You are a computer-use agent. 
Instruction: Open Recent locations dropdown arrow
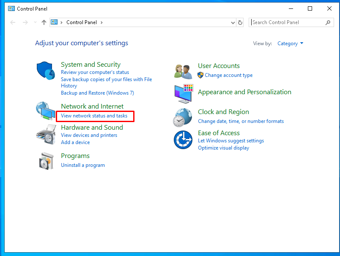point(36,22)
